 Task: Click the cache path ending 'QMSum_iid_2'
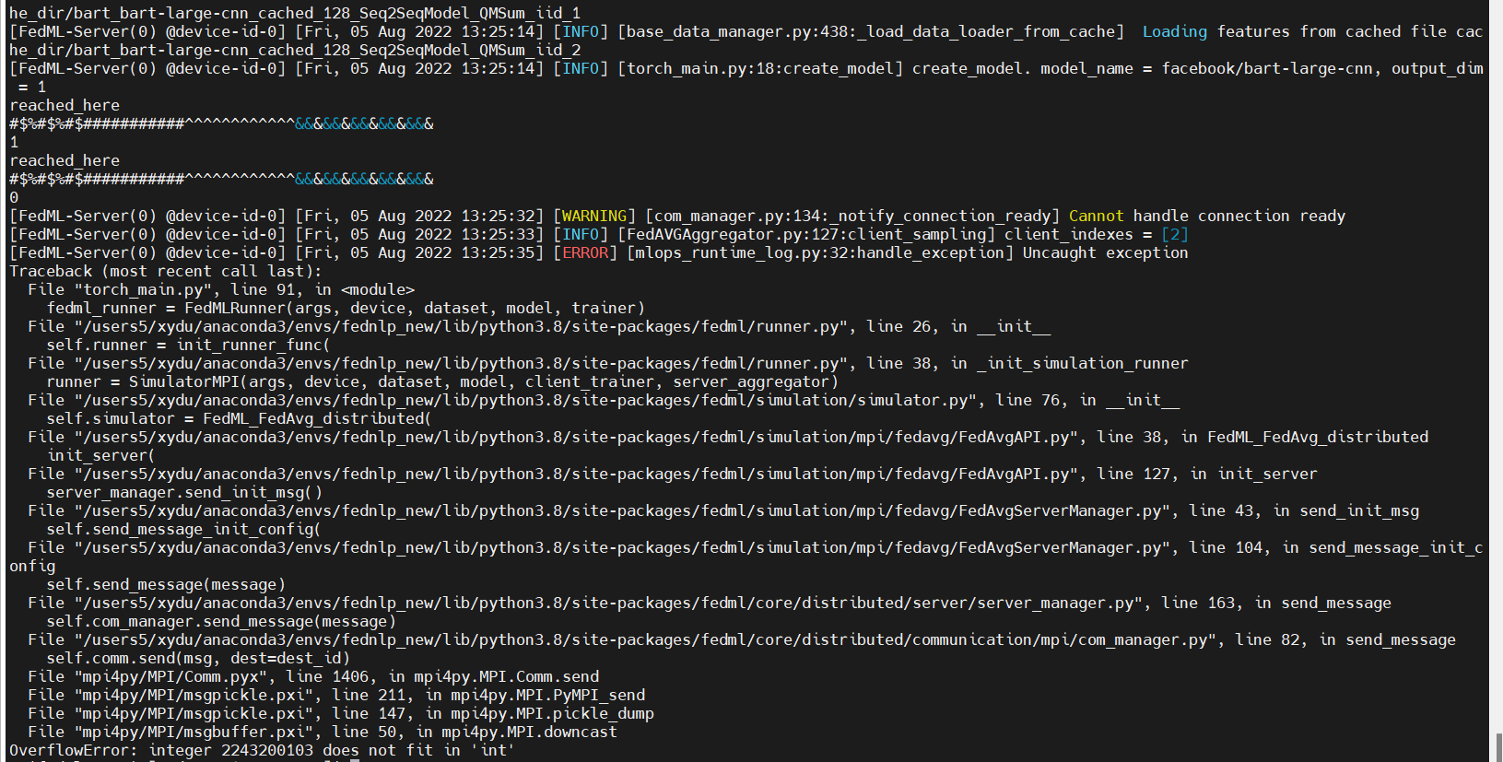[x=295, y=50]
